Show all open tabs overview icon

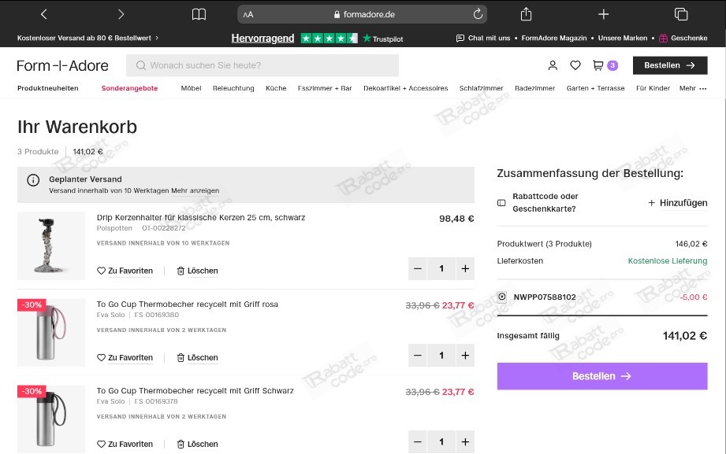pos(680,14)
